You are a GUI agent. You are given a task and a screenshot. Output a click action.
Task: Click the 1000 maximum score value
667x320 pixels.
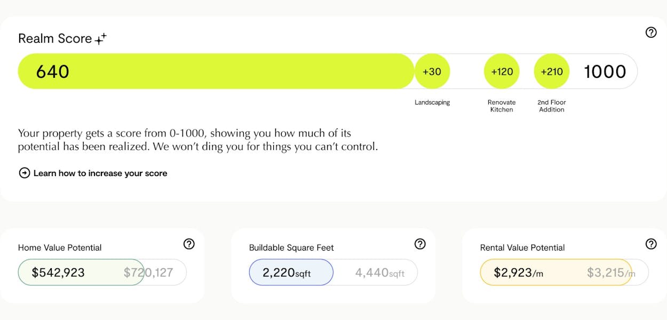(x=605, y=71)
